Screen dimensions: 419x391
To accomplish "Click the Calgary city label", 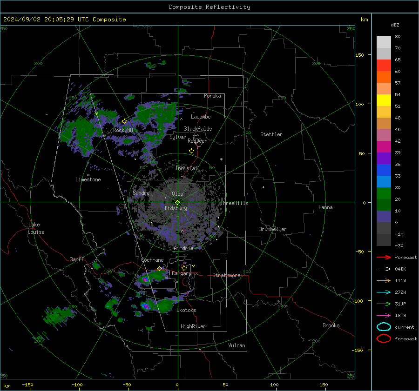I will coord(182,273).
